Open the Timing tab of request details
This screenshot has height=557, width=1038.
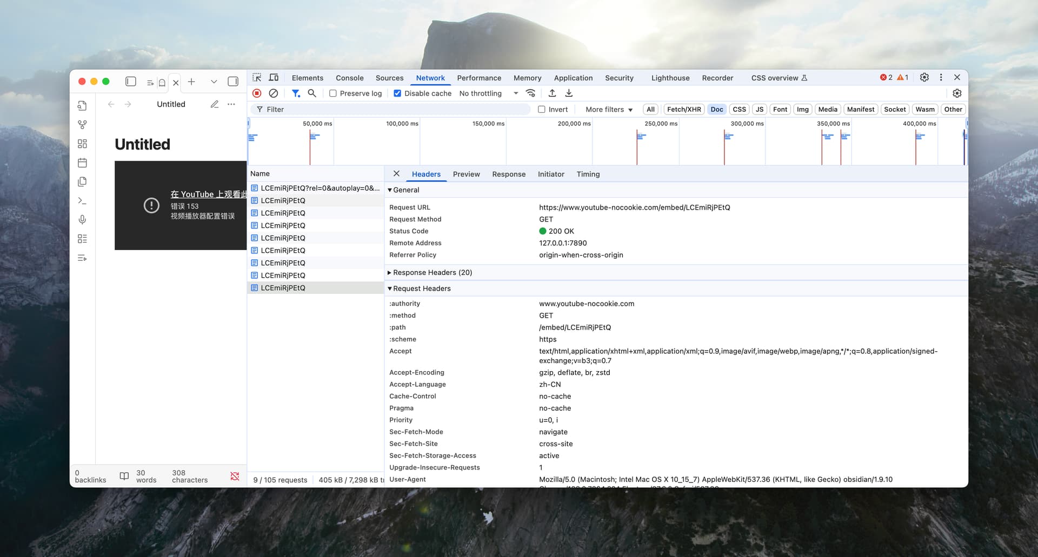click(x=588, y=174)
